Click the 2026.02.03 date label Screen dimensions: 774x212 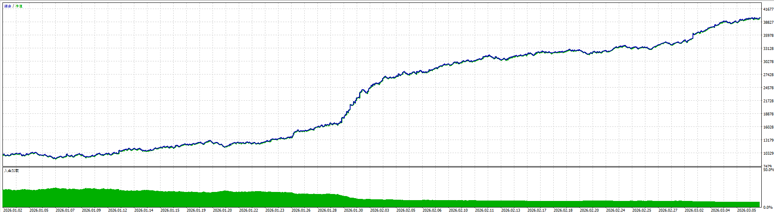tap(380, 210)
